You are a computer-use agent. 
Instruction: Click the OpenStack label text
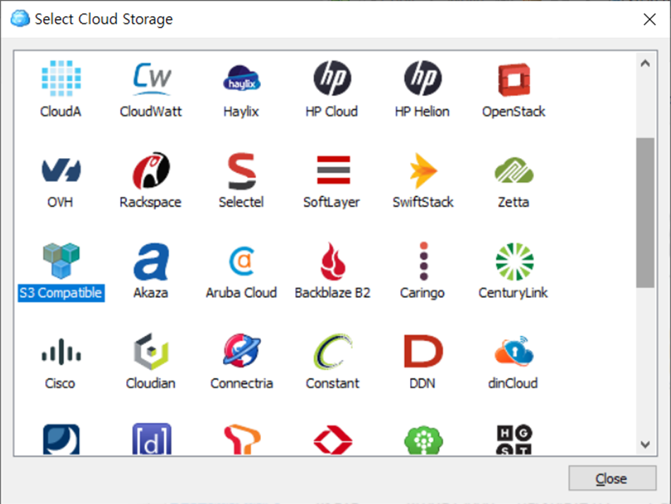[x=514, y=112]
